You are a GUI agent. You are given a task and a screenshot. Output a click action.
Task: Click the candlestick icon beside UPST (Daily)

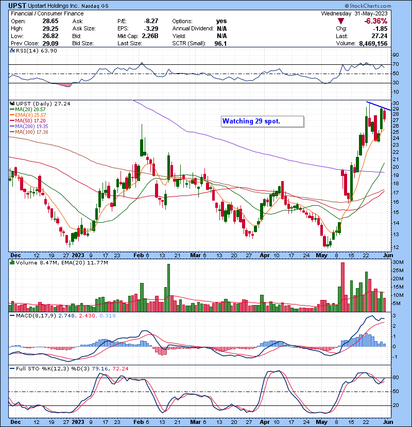(x=12, y=104)
